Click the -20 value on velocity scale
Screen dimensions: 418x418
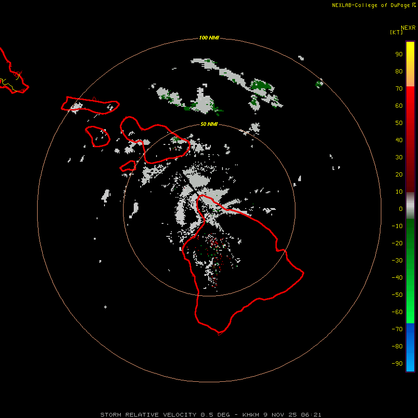pyautogui.click(x=397, y=243)
